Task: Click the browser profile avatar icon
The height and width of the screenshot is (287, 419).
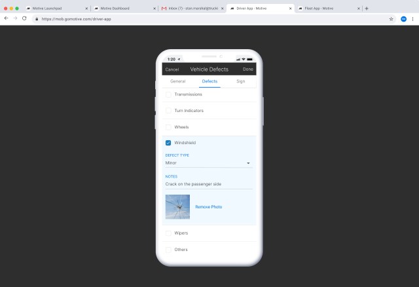Action: 403,19
